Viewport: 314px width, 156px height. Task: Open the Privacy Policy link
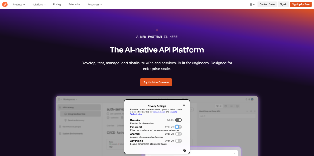click(159, 112)
